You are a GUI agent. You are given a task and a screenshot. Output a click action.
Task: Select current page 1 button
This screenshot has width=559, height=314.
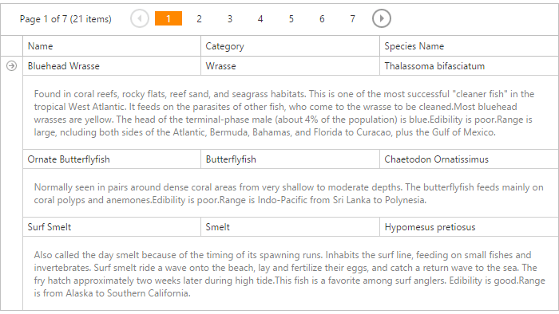click(x=168, y=18)
